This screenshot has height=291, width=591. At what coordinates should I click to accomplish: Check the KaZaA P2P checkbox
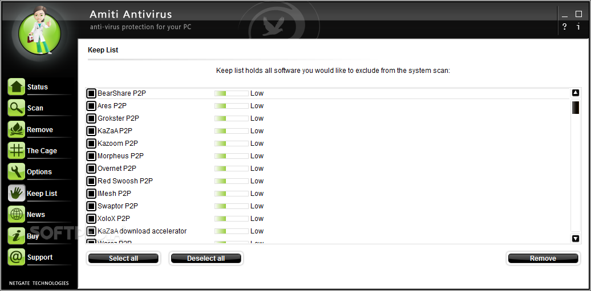pyautogui.click(x=91, y=131)
